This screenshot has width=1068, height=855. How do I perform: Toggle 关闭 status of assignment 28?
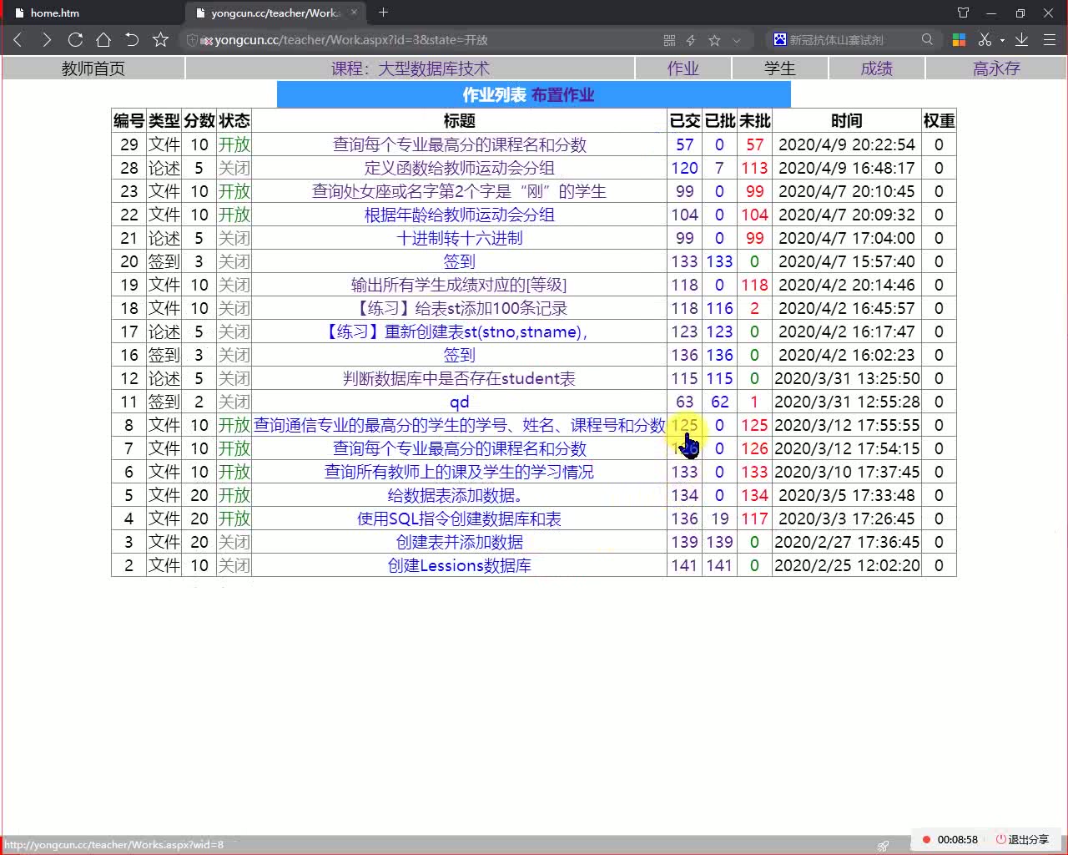point(234,168)
